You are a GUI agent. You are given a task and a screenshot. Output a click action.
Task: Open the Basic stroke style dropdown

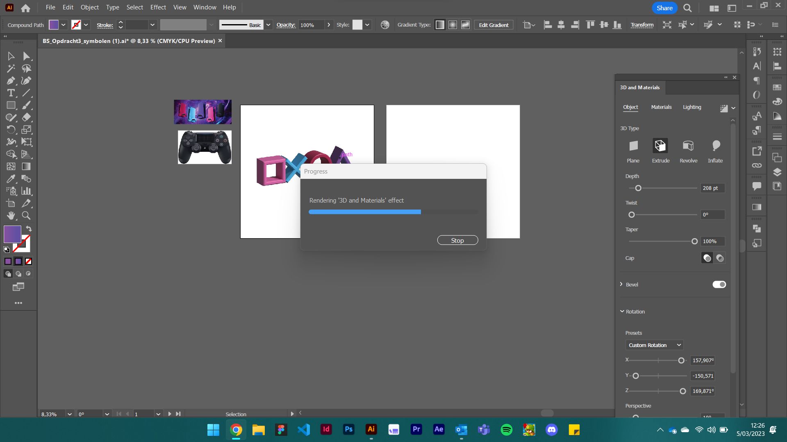[x=268, y=25]
